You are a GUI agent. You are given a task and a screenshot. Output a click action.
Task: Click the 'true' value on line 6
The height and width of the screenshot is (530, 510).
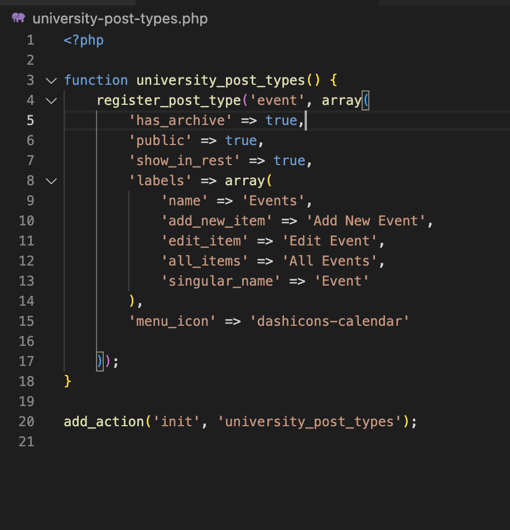pyautogui.click(x=241, y=141)
